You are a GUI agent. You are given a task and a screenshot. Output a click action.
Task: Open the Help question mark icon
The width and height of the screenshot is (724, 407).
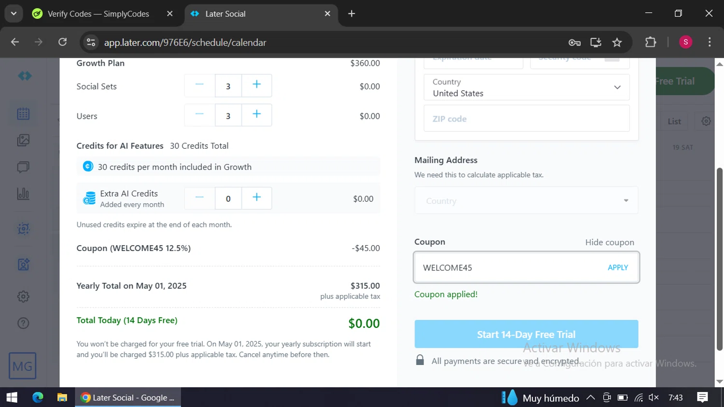(23, 323)
